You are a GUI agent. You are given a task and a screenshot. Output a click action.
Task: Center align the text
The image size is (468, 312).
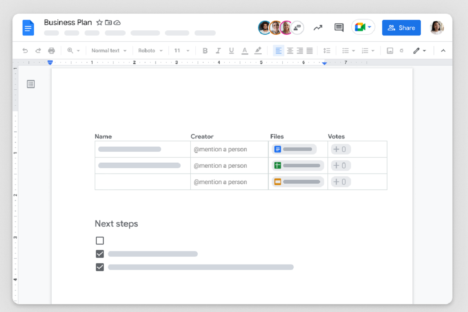pos(290,51)
